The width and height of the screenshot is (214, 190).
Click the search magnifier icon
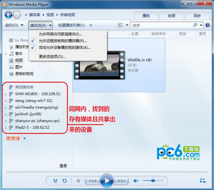tap(195, 25)
